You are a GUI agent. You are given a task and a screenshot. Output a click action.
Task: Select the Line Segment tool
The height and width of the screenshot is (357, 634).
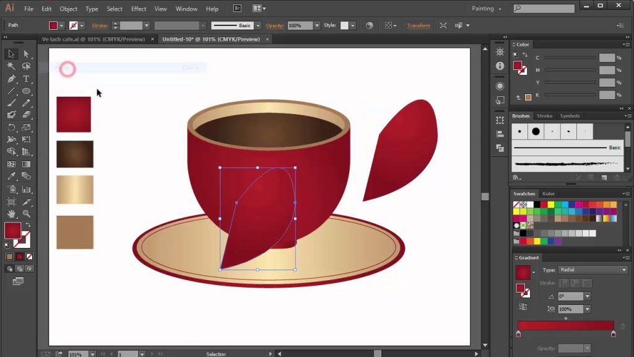(x=11, y=91)
